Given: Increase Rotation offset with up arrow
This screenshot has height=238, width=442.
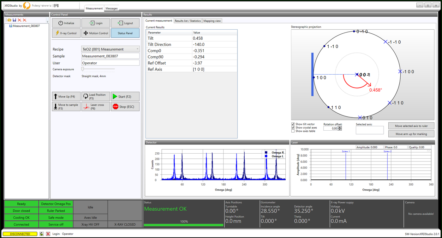Looking at the screenshot, I should [x=340, y=127].
